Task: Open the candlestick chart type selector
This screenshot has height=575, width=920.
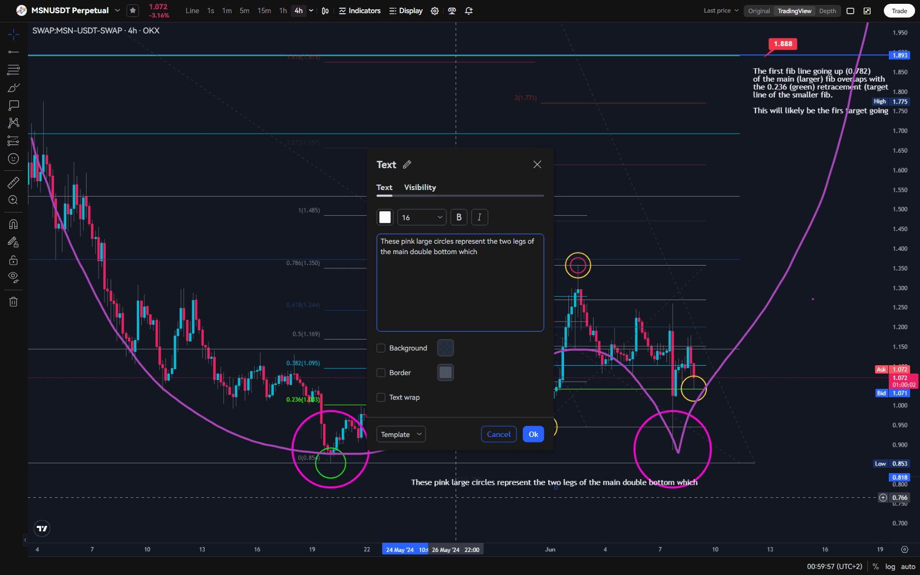Action: (x=325, y=10)
